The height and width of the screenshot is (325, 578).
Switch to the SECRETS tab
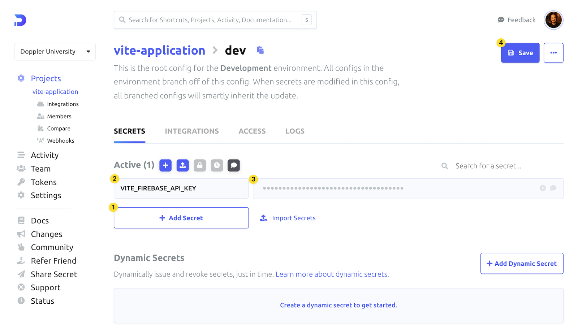(x=129, y=131)
